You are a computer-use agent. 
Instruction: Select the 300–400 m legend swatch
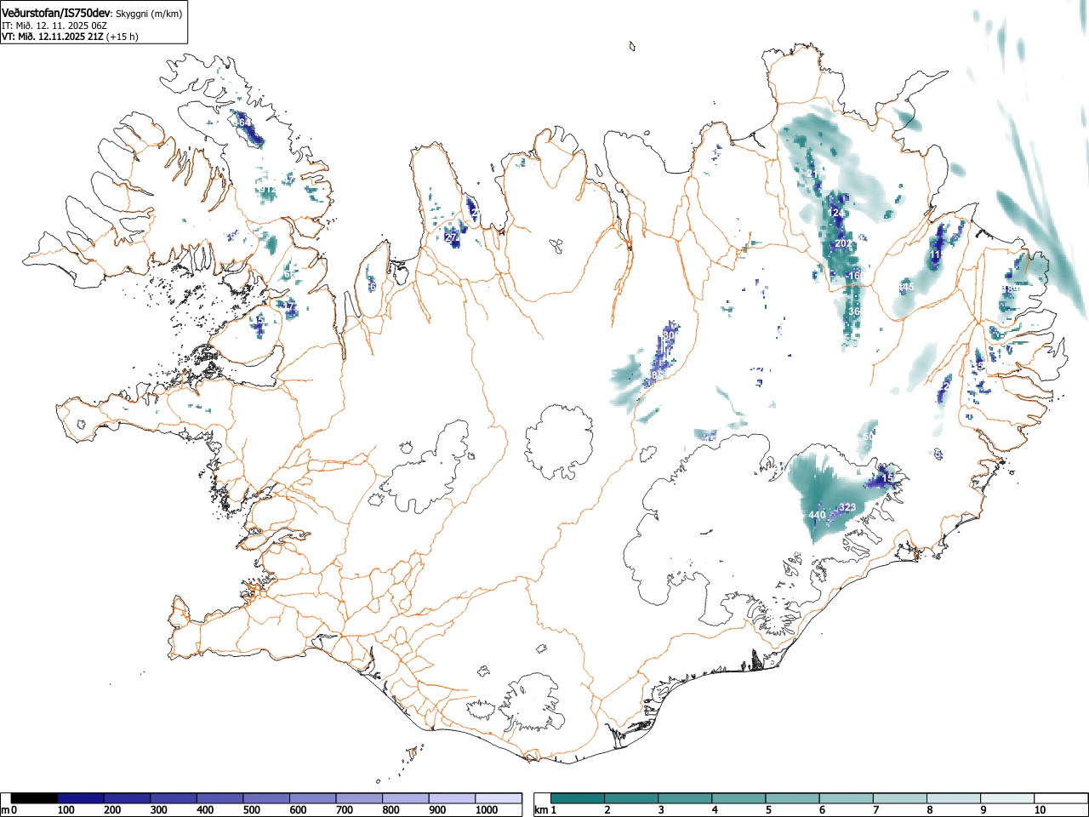click(x=174, y=798)
